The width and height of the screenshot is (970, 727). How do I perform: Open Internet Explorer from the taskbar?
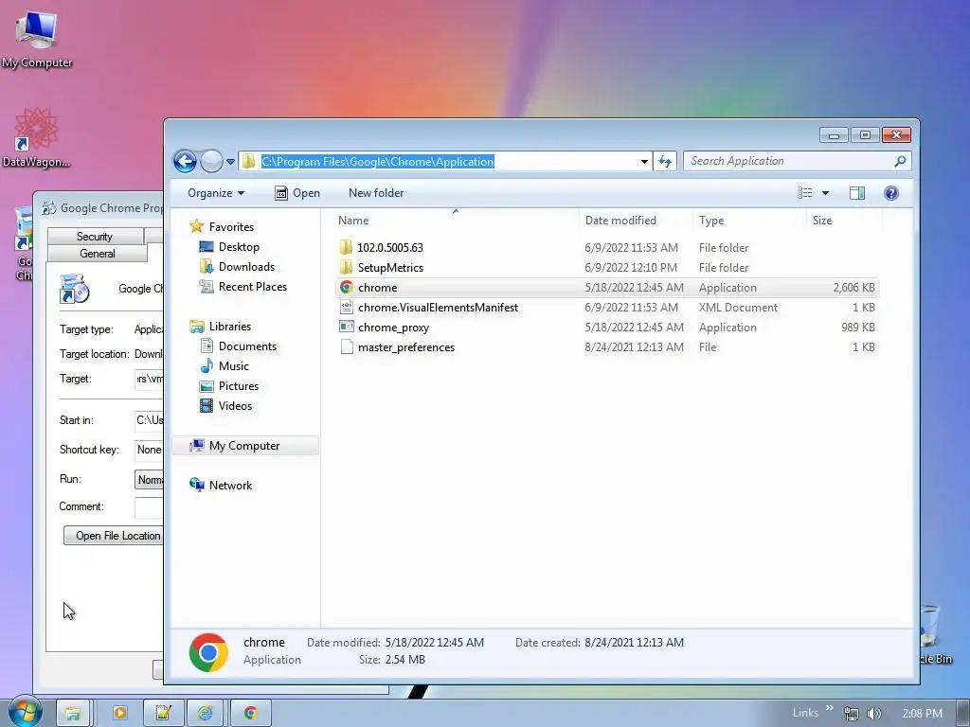206,714
